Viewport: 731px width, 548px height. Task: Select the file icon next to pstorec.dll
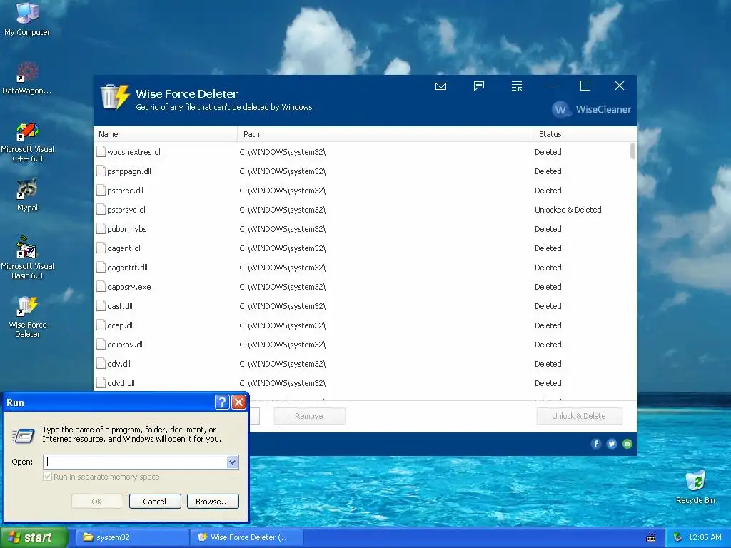pos(101,190)
